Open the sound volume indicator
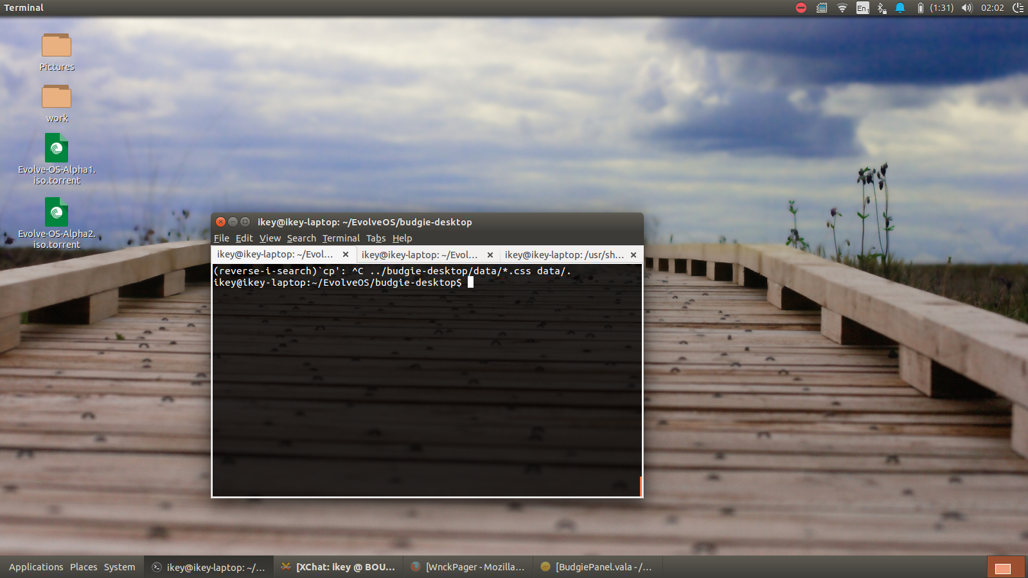 (x=967, y=8)
